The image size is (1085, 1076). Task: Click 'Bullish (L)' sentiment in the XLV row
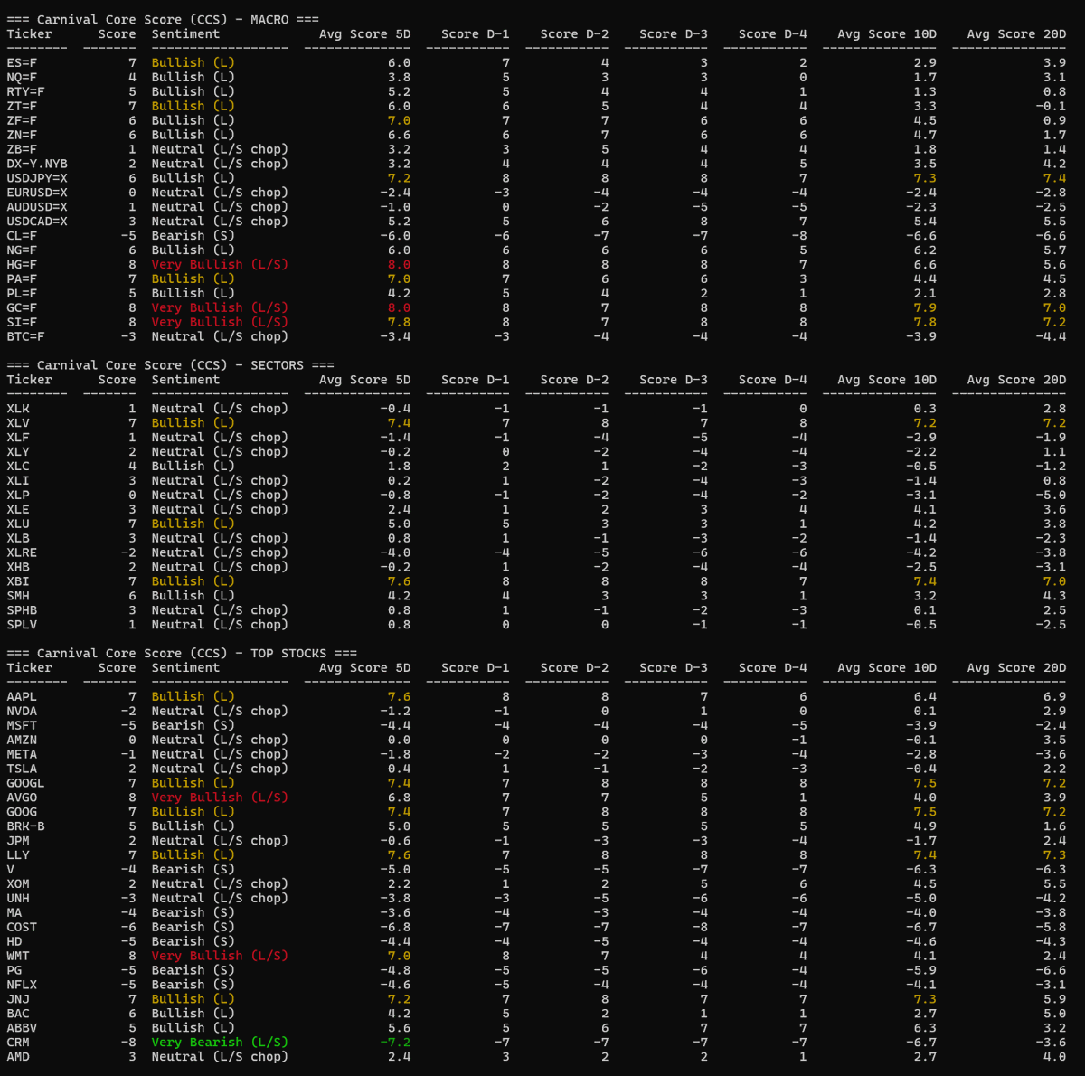pos(193,423)
